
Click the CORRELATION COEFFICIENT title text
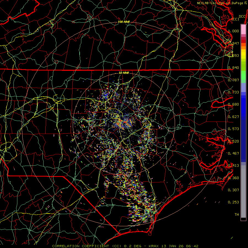coord(80,246)
